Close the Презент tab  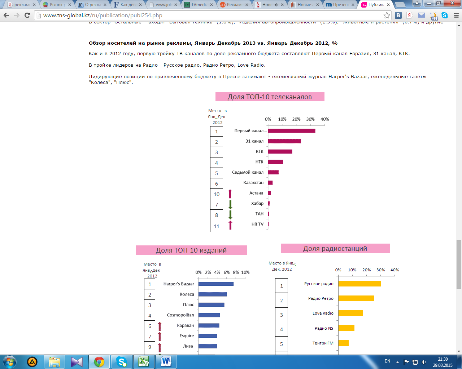(x=353, y=5)
